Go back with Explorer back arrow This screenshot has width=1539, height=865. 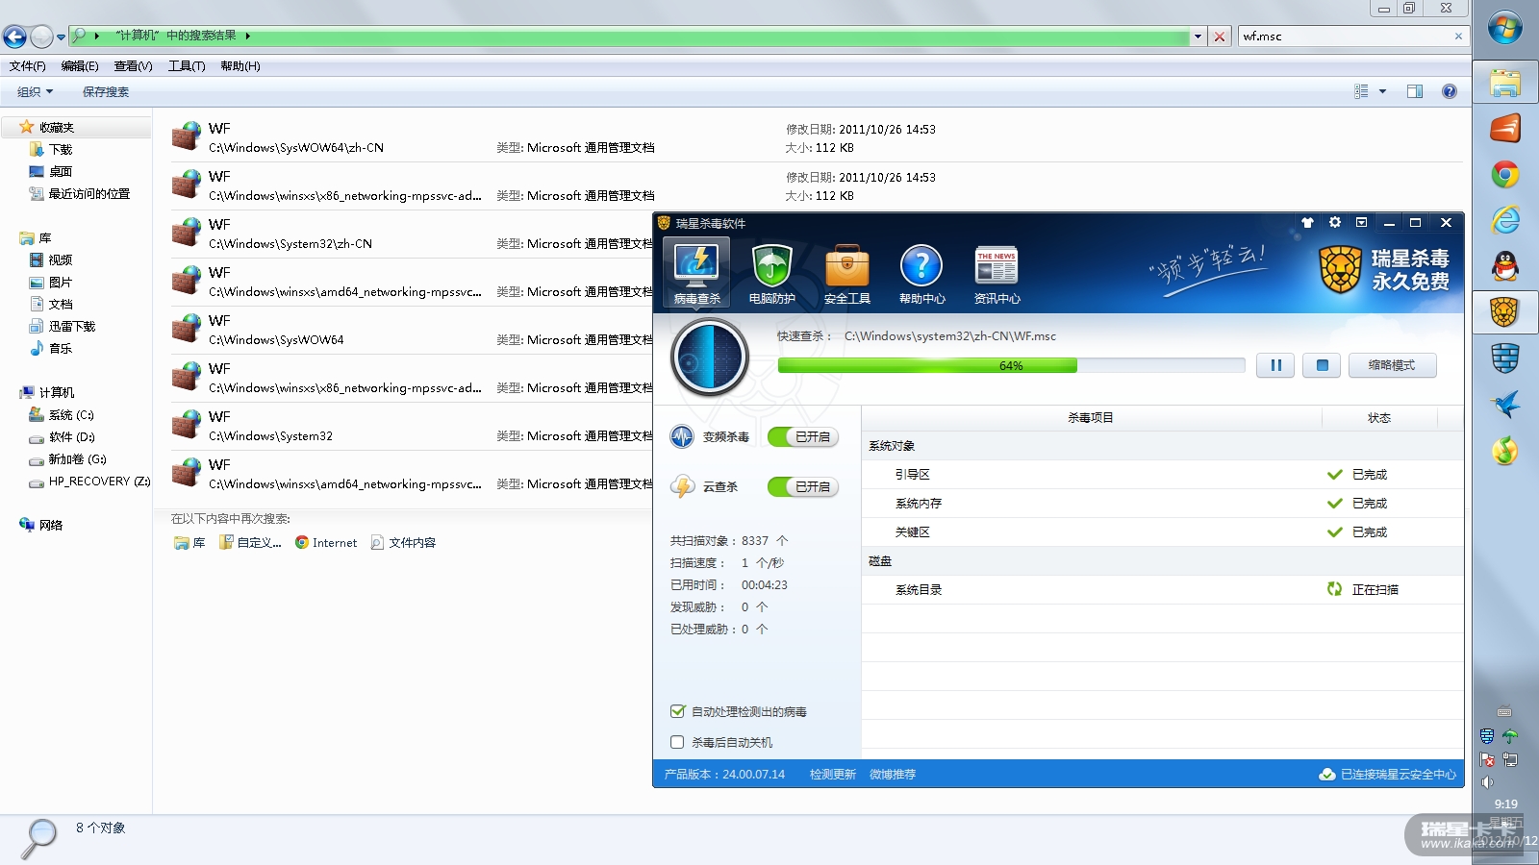(x=14, y=37)
